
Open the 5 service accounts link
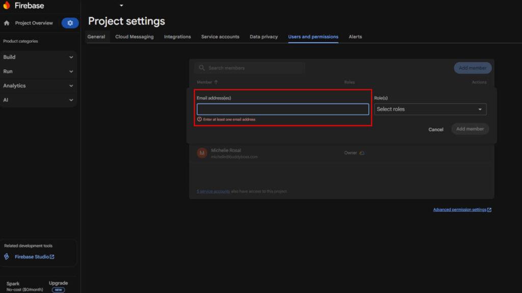(x=213, y=191)
